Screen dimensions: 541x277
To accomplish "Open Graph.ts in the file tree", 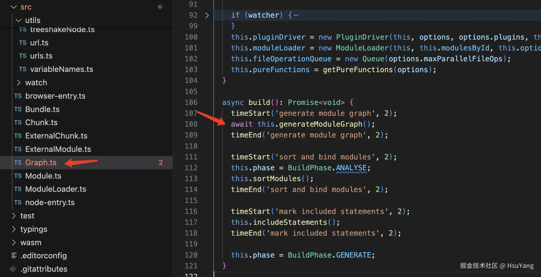I will [41, 162].
